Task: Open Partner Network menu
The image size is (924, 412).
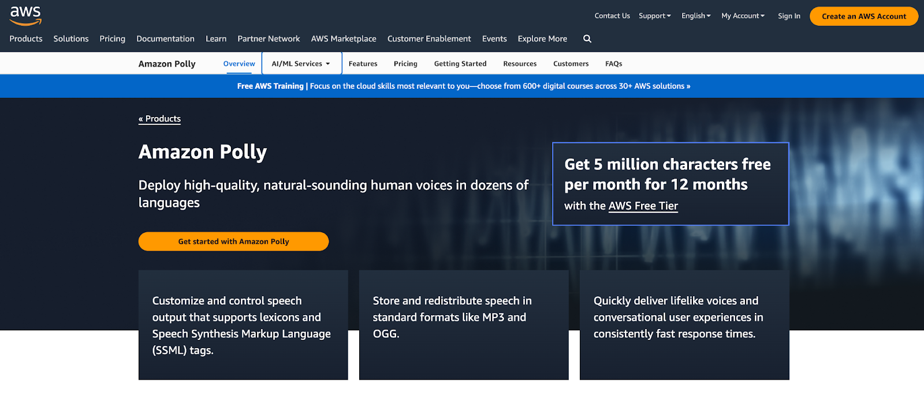Action: tap(269, 39)
